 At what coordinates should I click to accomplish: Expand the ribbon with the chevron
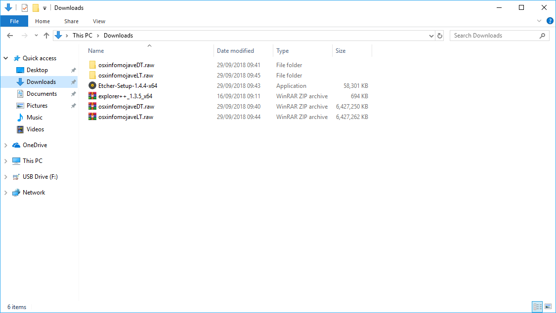pyautogui.click(x=540, y=21)
